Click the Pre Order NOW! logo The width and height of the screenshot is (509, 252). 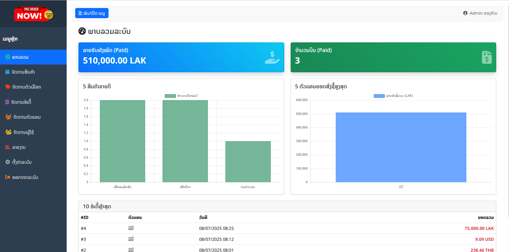click(33, 14)
